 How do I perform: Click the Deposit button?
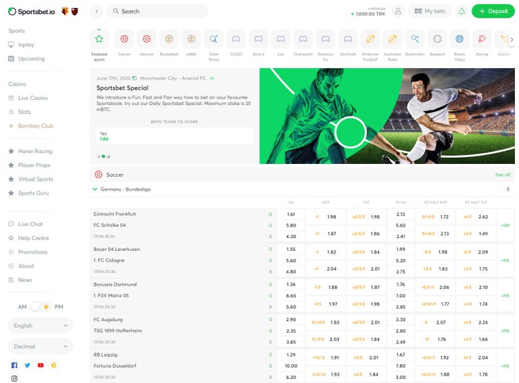[493, 11]
